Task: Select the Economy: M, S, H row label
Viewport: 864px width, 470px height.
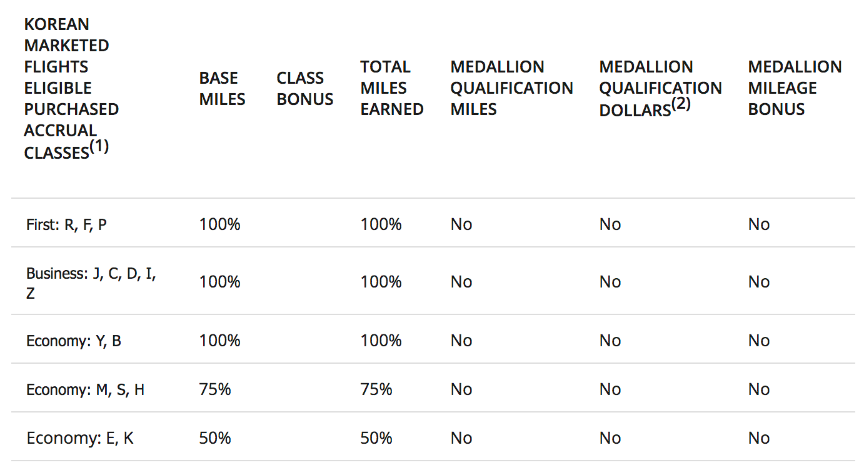Action: (85, 390)
